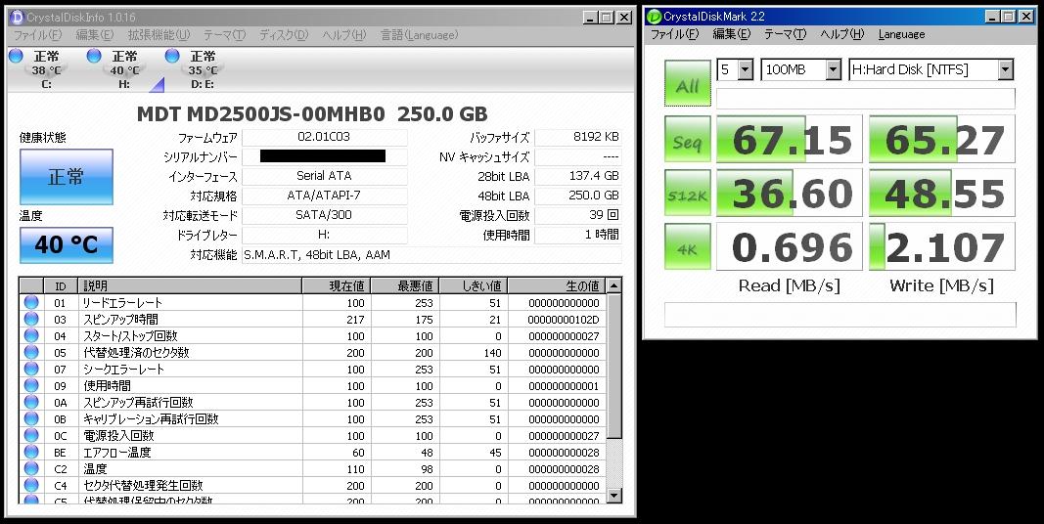1044x524 pixels.
Task: Click the blue 正常 health status button
Action: 66,177
